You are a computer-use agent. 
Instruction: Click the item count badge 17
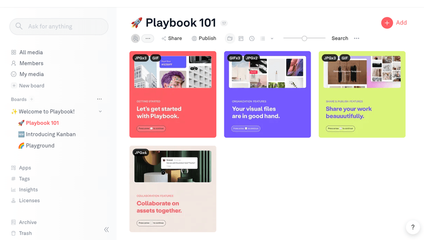[x=224, y=23]
